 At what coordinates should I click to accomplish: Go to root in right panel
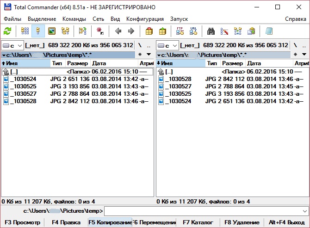click(295, 46)
